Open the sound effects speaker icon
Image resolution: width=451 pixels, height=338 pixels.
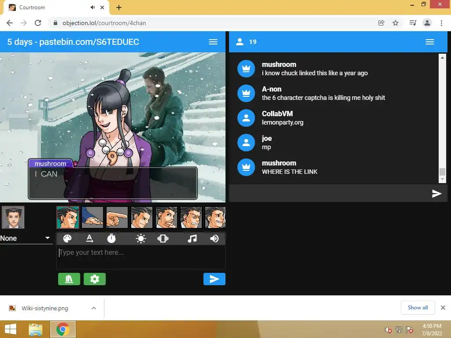tap(214, 239)
